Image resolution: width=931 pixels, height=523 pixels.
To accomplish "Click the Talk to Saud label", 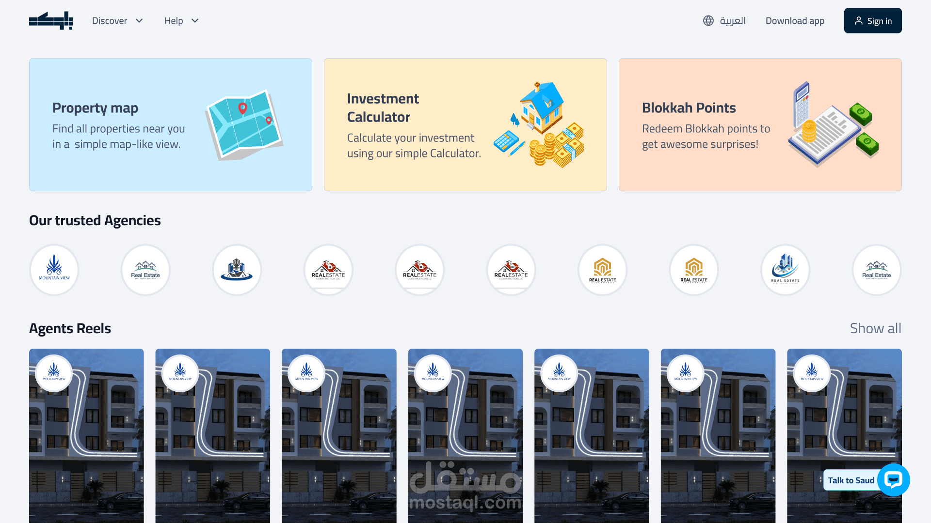I will point(851,480).
